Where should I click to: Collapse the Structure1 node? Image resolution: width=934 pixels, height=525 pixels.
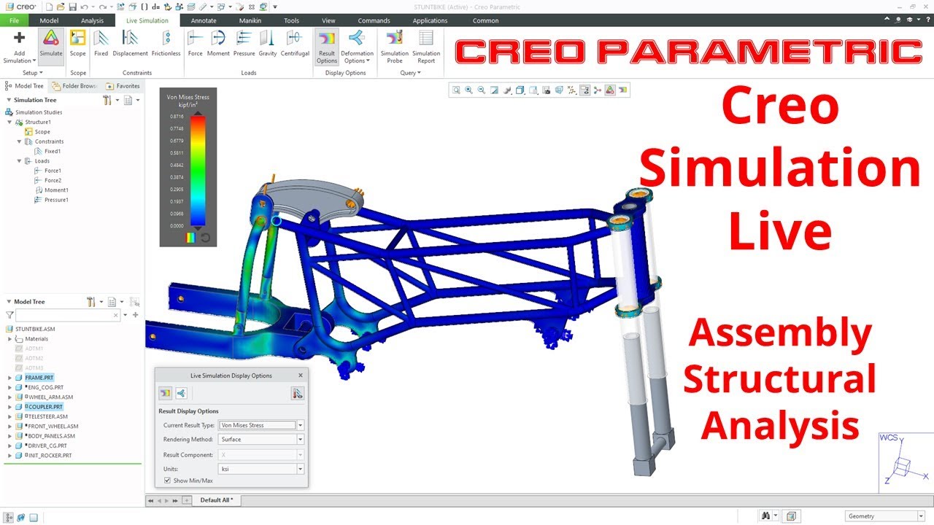point(10,122)
